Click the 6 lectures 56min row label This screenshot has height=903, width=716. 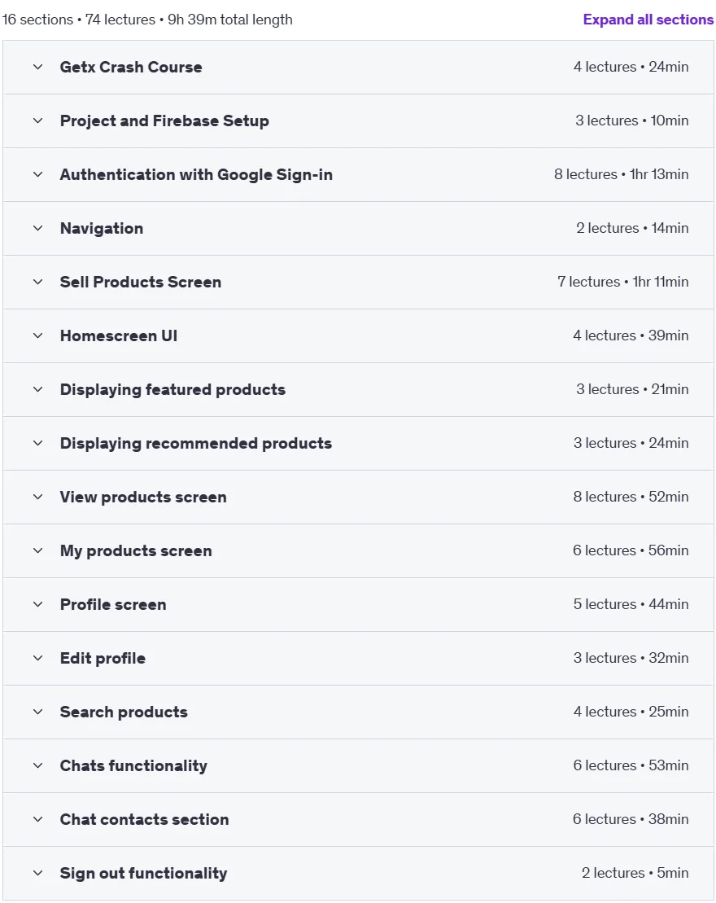point(631,550)
